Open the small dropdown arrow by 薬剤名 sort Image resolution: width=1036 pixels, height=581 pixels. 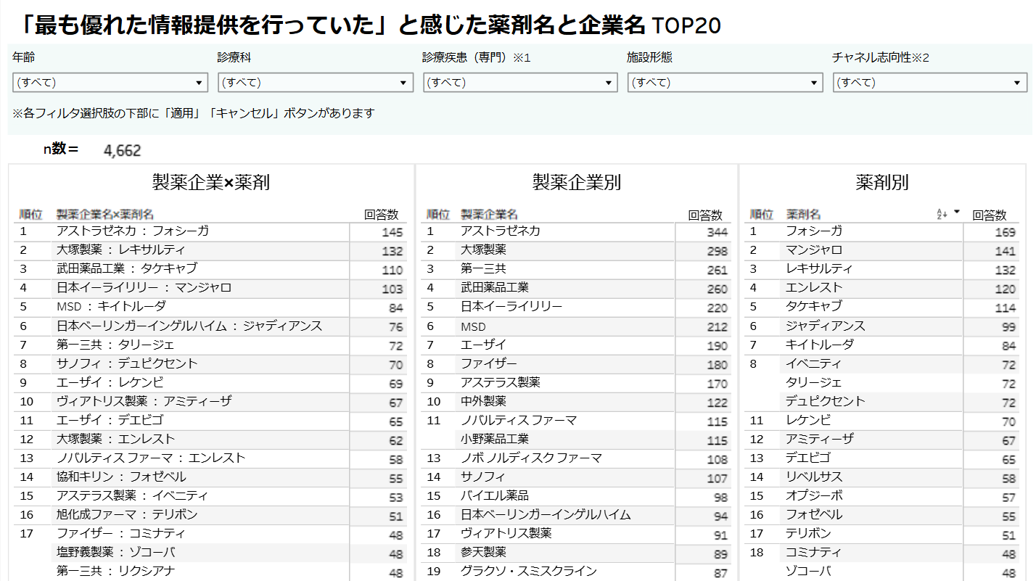(956, 213)
